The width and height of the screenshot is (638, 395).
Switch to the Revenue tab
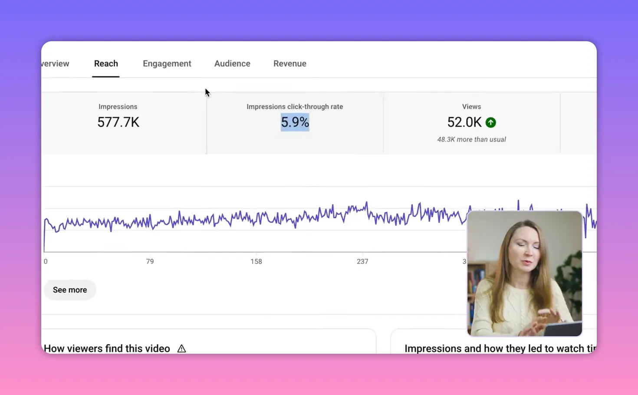tap(289, 63)
